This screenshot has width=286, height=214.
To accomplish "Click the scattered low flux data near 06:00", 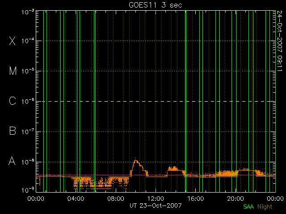I will point(100,182).
